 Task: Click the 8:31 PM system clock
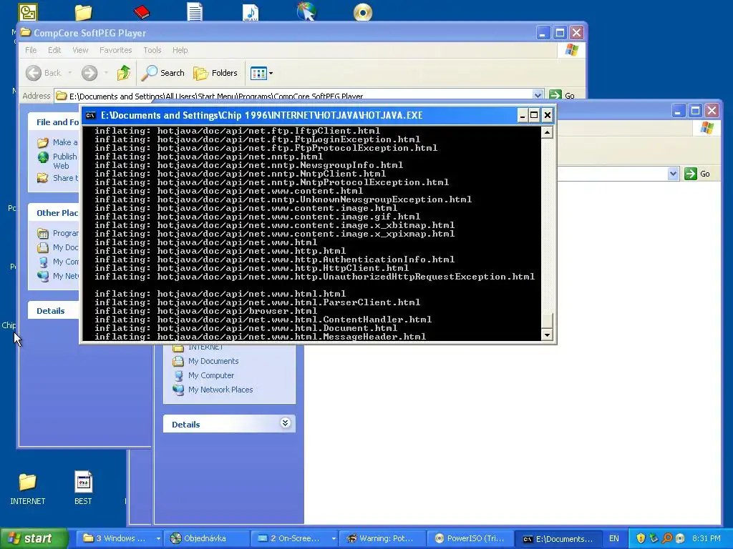click(x=707, y=539)
